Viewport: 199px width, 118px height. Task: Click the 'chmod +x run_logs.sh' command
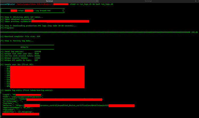tap(81, 4)
